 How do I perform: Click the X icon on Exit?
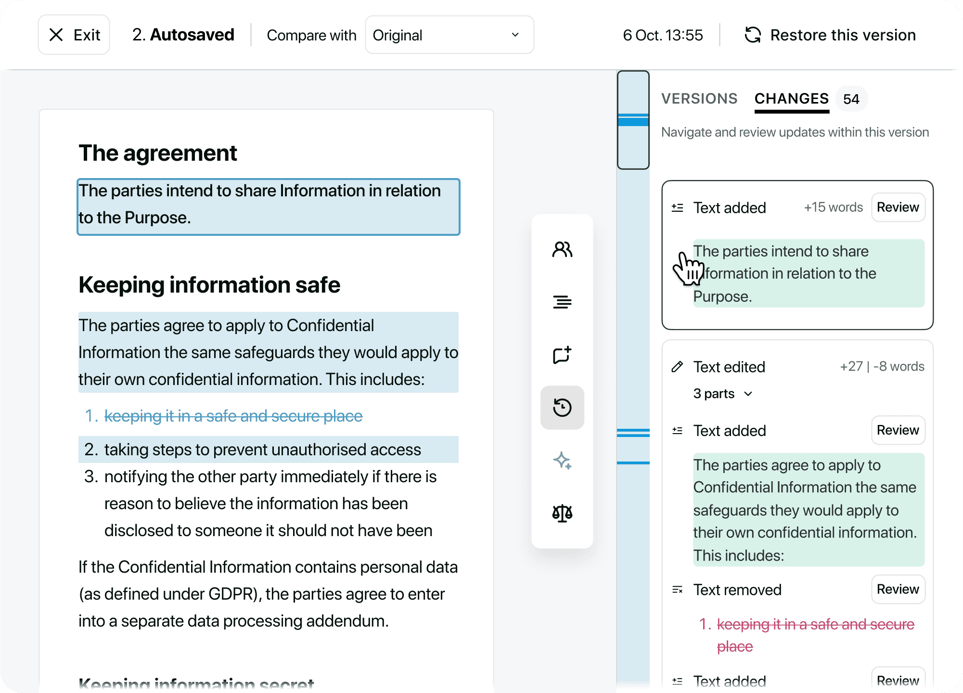[56, 35]
